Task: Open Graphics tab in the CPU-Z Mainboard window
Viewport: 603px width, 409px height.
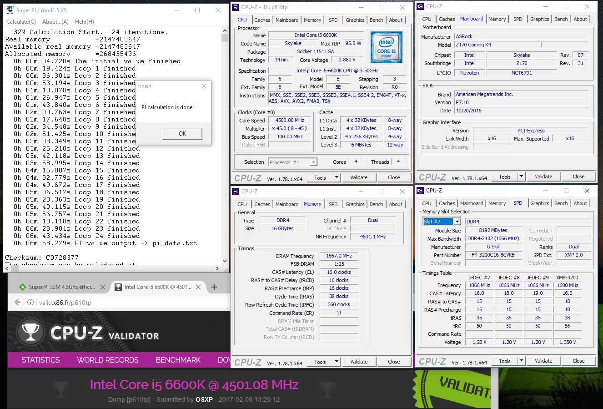Action: (x=540, y=19)
